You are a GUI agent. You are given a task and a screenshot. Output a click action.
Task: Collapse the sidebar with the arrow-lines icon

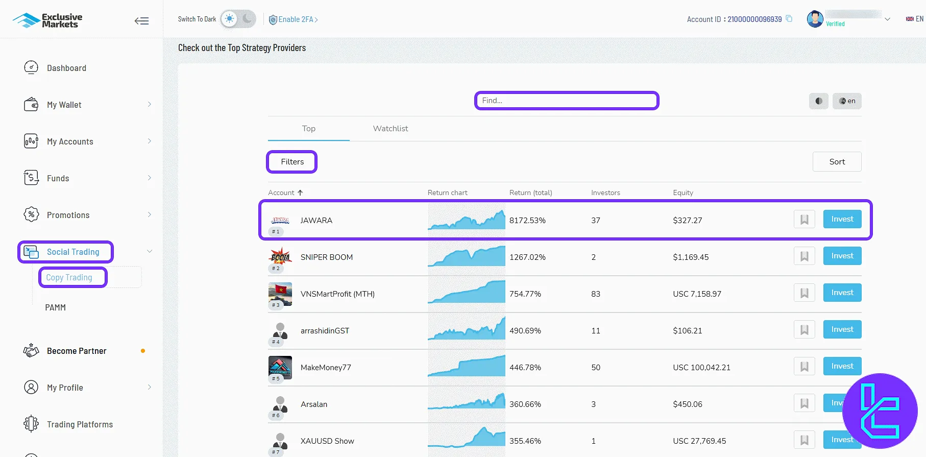coord(141,21)
